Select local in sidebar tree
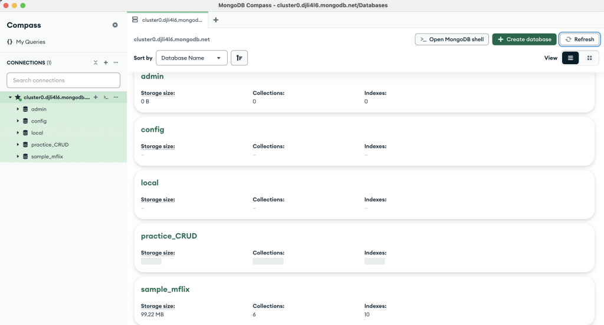604x325 pixels. tap(37, 133)
